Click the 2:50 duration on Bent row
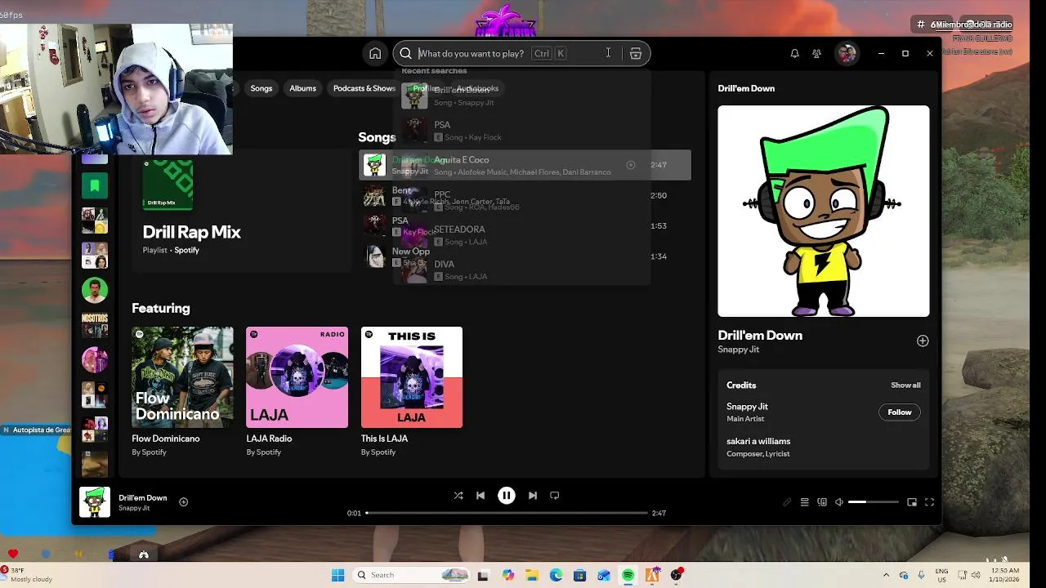 click(659, 196)
